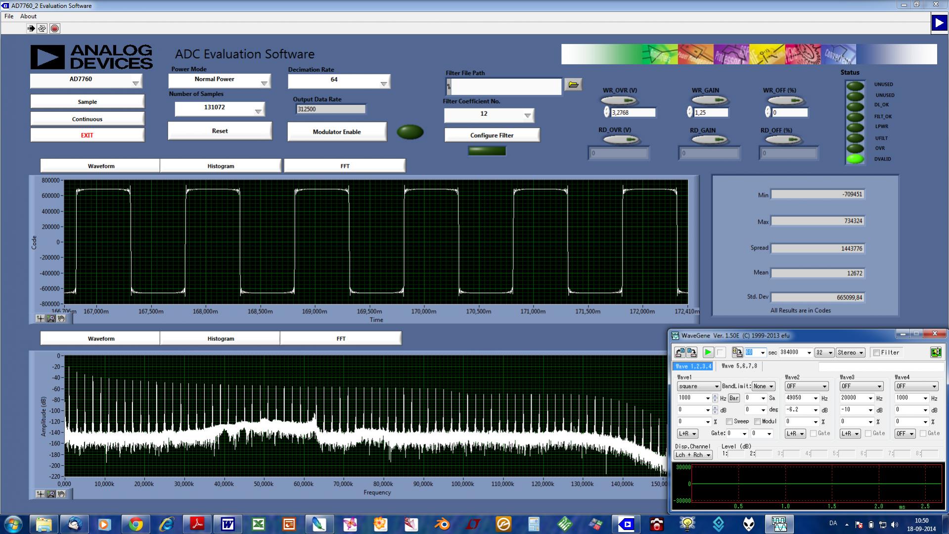Image resolution: width=949 pixels, height=534 pixels.
Task: Click the Wave1 Bar button
Action: point(734,398)
